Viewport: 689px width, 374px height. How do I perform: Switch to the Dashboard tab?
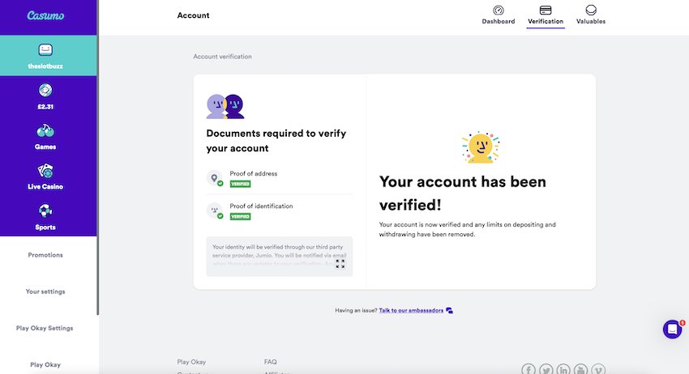pos(499,15)
